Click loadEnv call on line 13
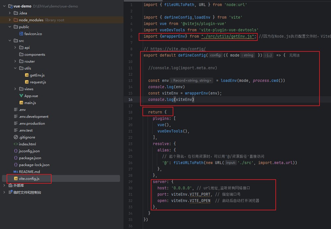 click(x=229, y=81)
